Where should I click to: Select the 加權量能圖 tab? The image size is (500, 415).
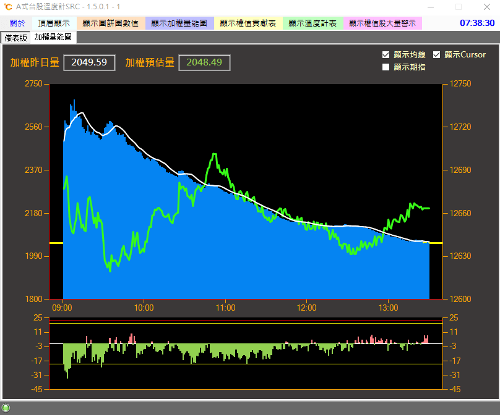53,37
